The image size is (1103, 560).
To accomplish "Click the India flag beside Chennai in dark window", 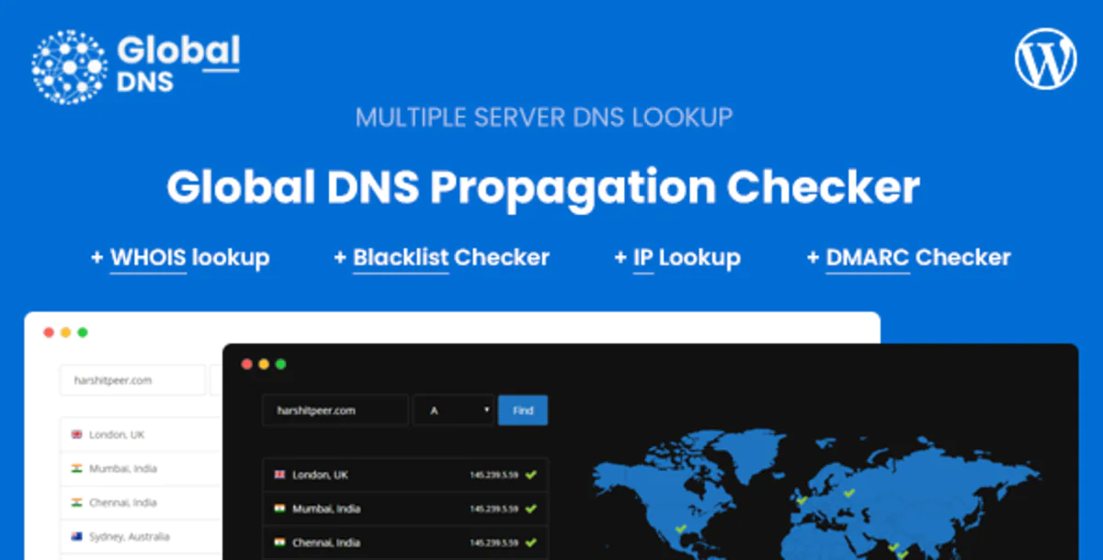I will tap(279, 542).
